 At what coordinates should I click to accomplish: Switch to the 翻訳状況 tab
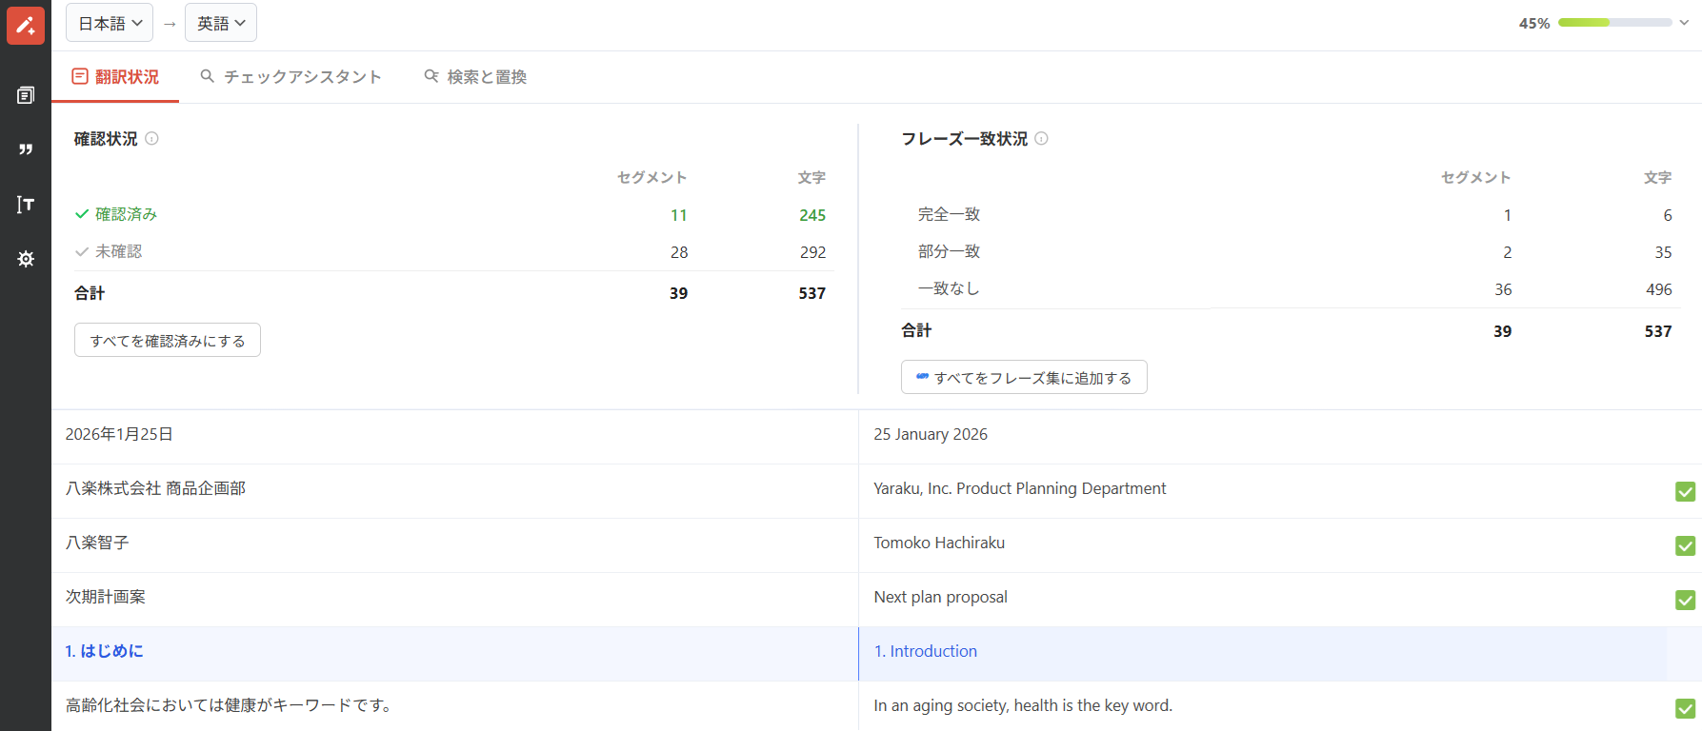tap(115, 77)
